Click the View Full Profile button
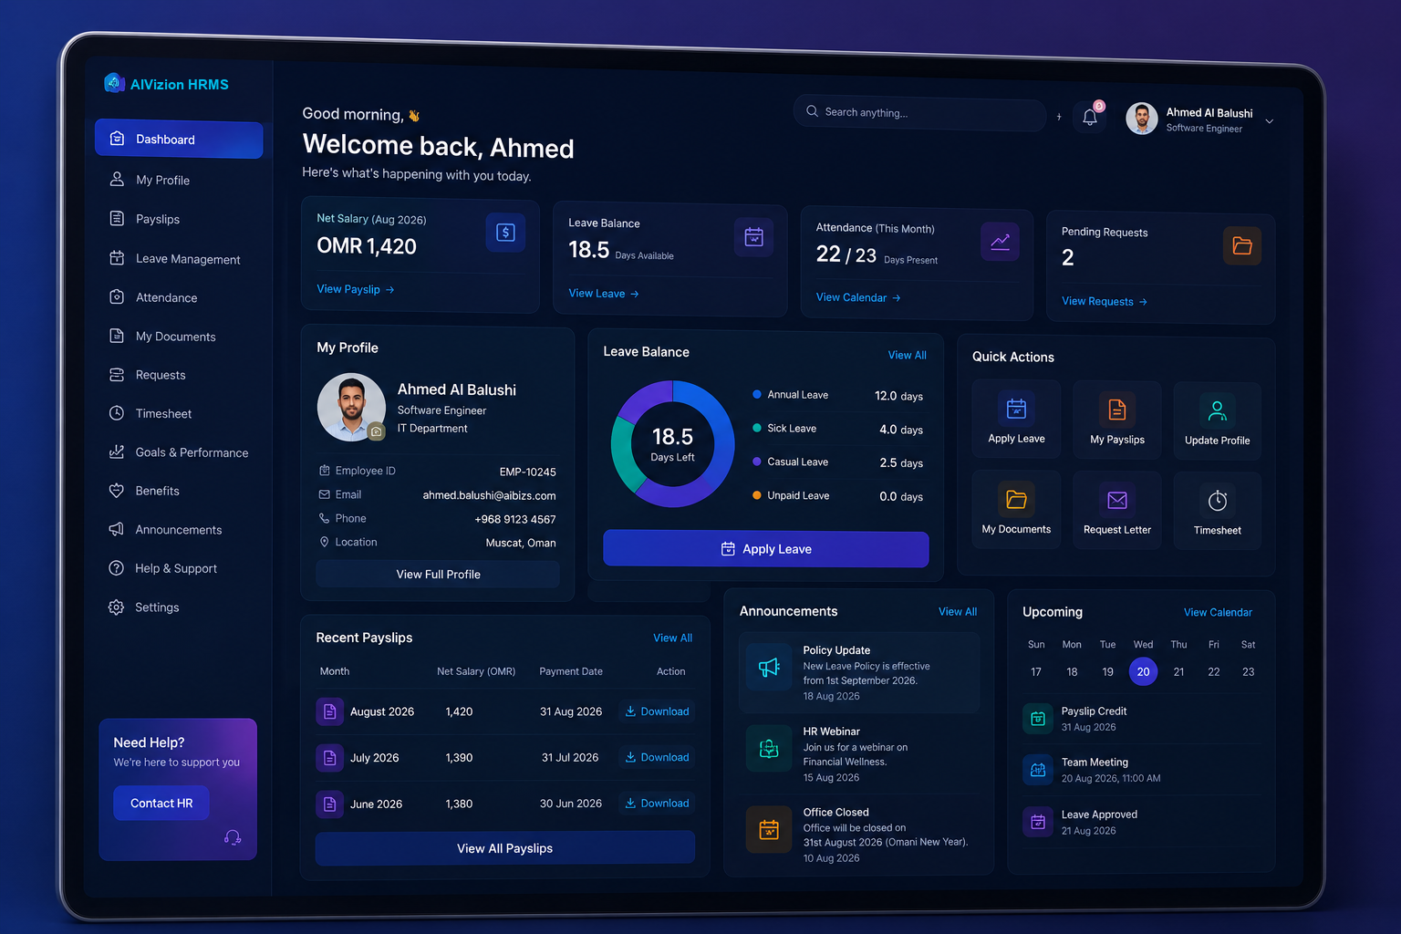 tap(438, 574)
